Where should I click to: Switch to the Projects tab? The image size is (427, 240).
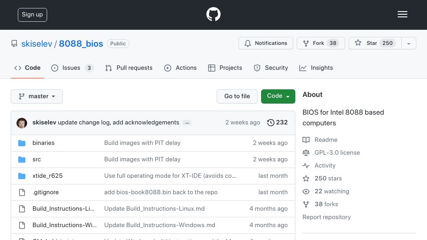(x=225, y=68)
